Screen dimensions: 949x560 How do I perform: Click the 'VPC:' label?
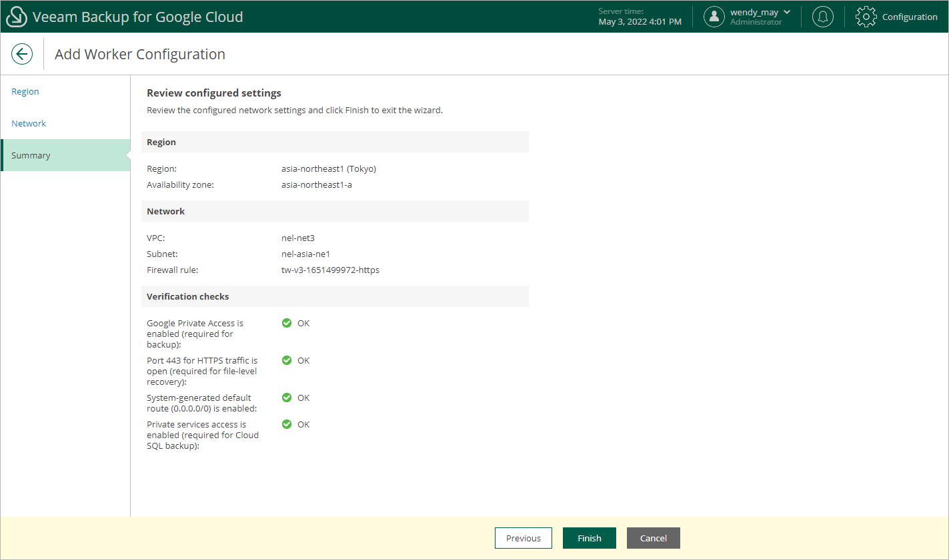click(x=156, y=238)
